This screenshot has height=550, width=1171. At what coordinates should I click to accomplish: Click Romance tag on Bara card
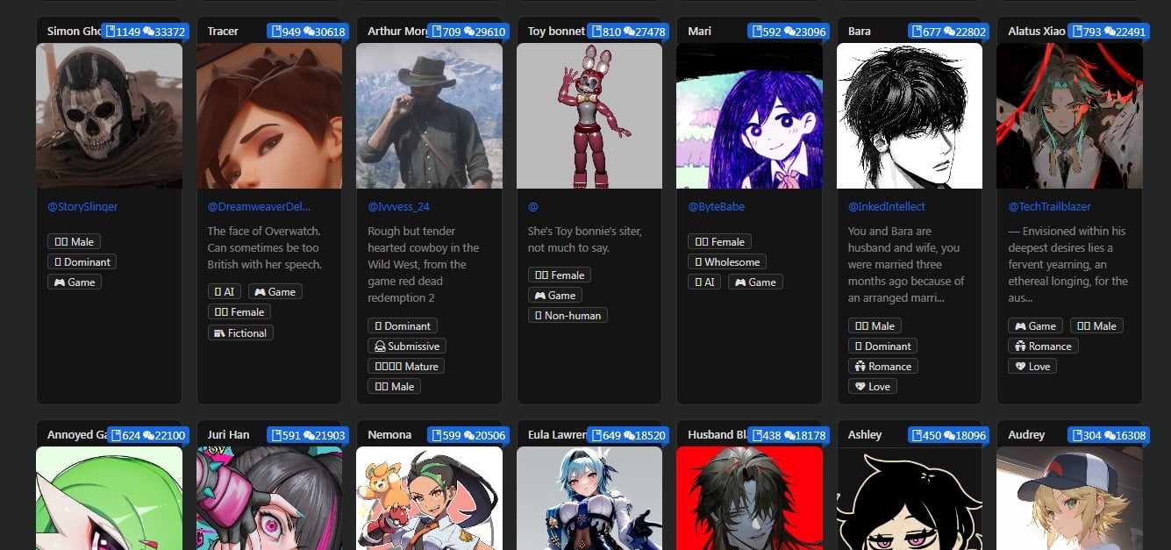883,366
